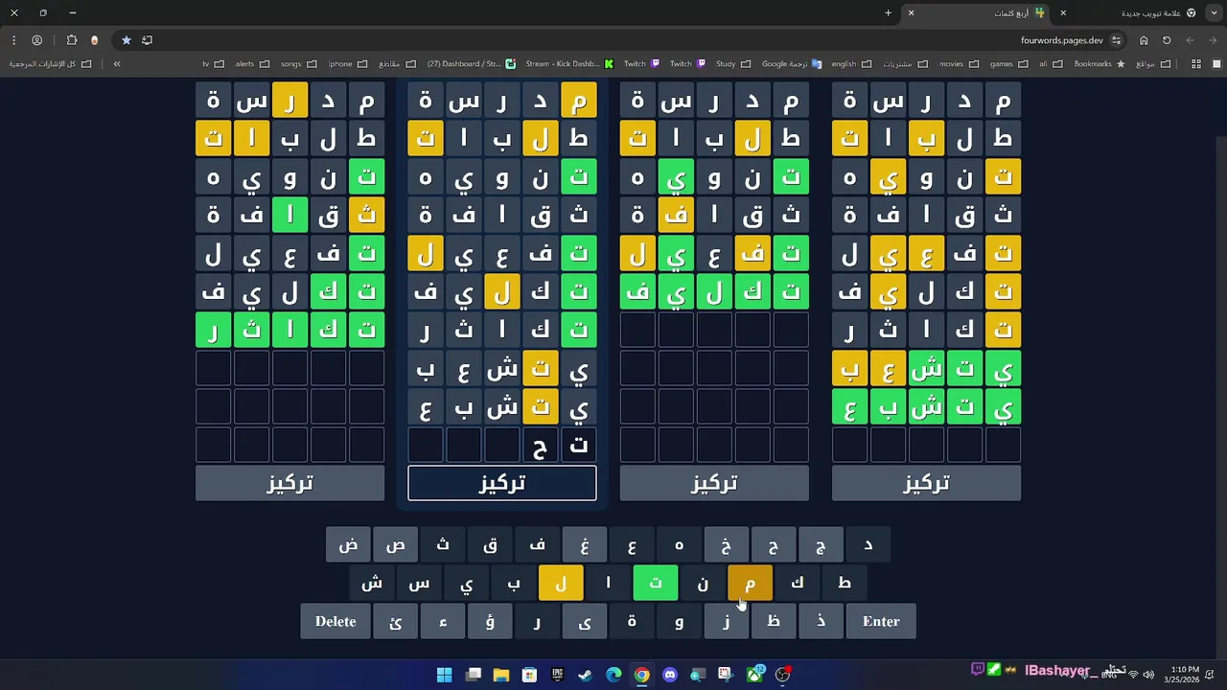
Task: Open a new browser tab
Action: click(888, 13)
